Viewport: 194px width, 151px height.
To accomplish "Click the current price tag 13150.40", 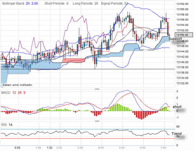I will pyautogui.click(x=184, y=35).
